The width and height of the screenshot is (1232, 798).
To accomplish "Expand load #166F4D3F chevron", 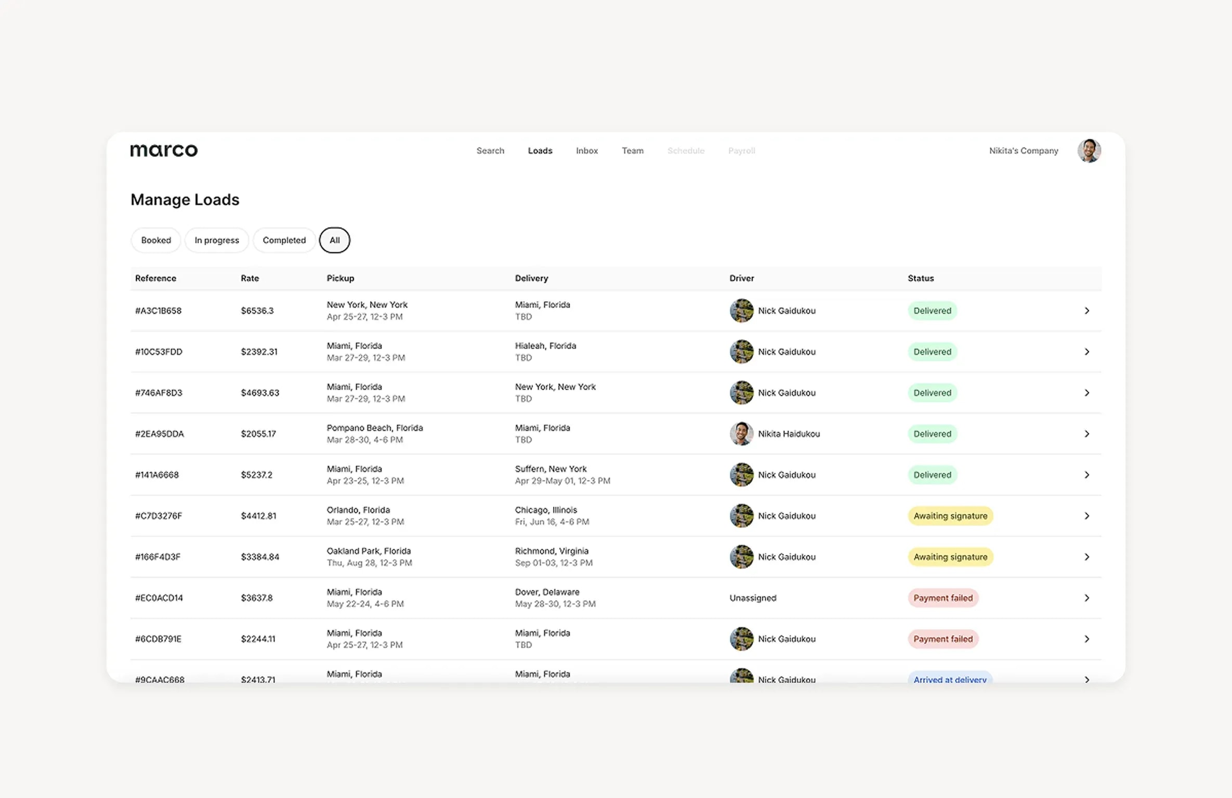I will (1086, 557).
